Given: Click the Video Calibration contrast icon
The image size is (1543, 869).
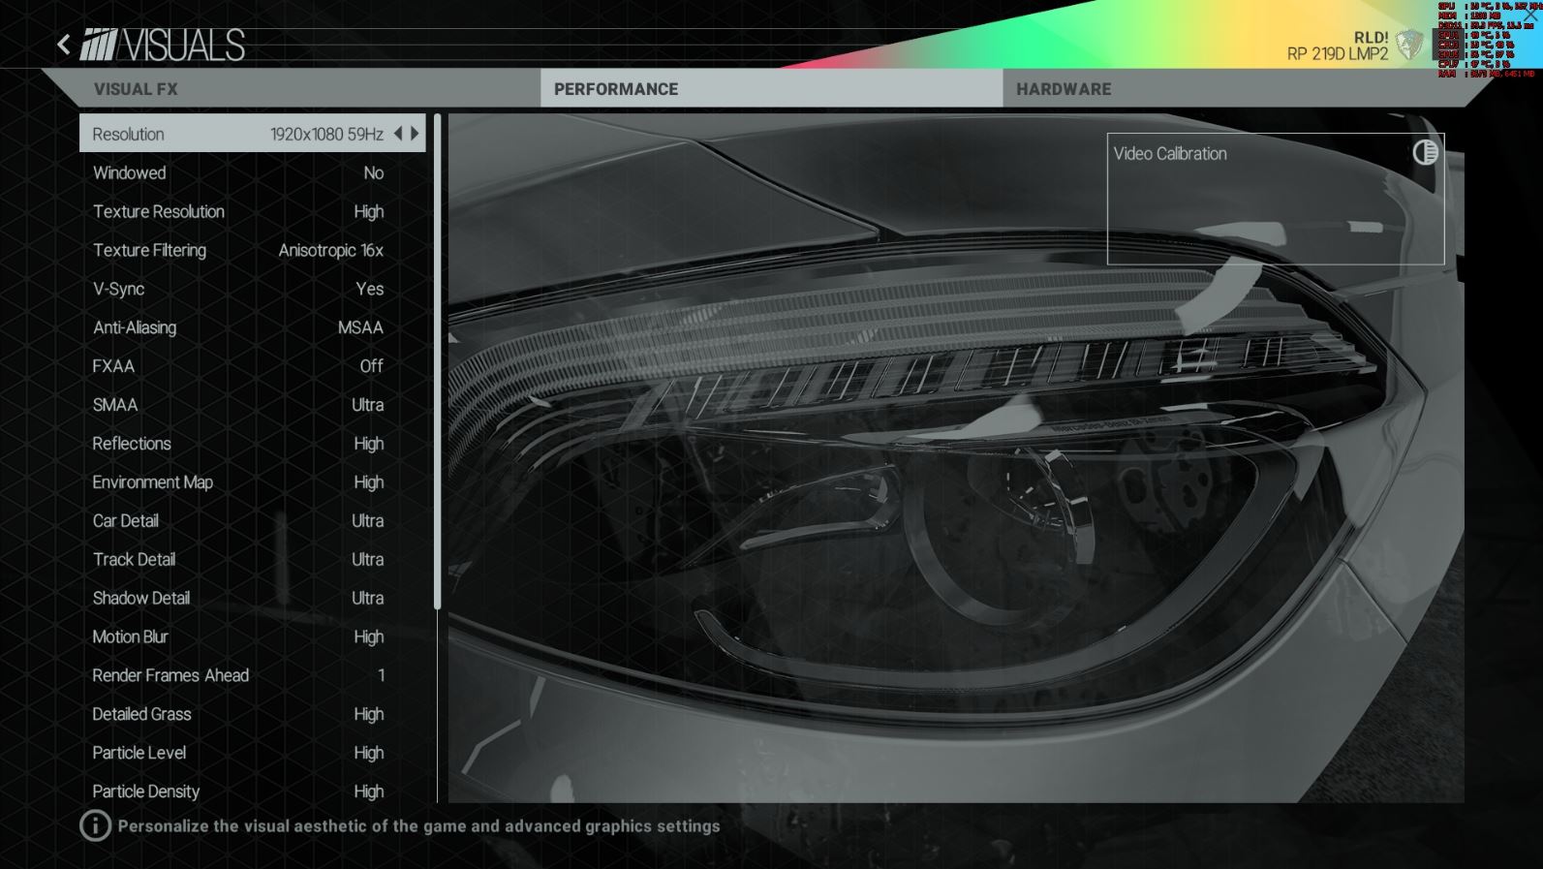Looking at the screenshot, I should (x=1425, y=152).
